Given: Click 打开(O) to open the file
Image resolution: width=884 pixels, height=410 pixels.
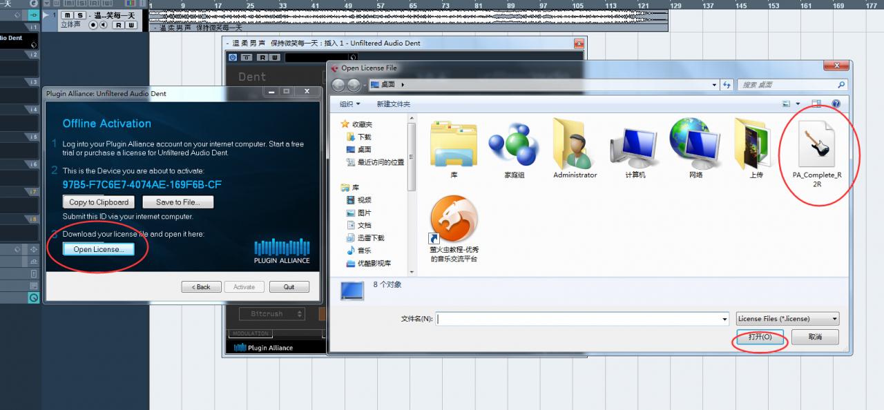Looking at the screenshot, I should click(760, 337).
